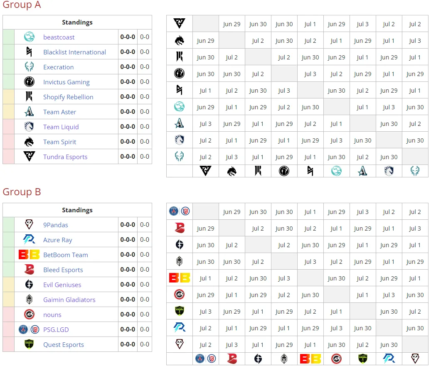The width and height of the screenshot is (436, 366).
Task: Click PSG.LGD's 0-0-0 series record
Action: click(128, 329)
